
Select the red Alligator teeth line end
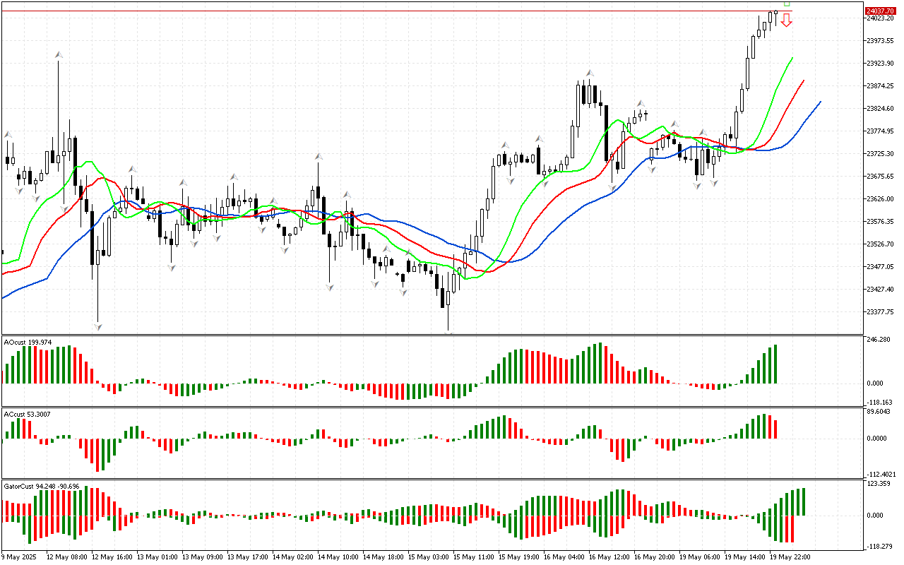pyautogui.click(x=804, y=81)
